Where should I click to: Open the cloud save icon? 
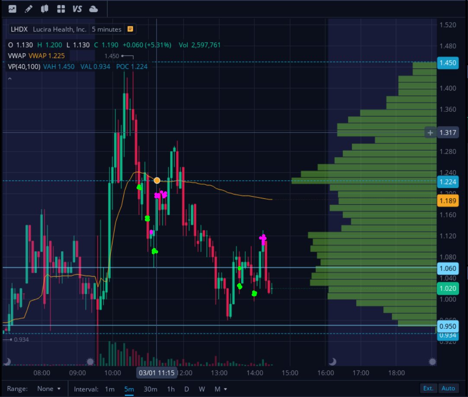point(93,9)
